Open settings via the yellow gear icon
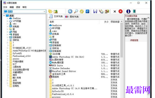The height and width of the screenshot is (98, 155). point(82,11)
